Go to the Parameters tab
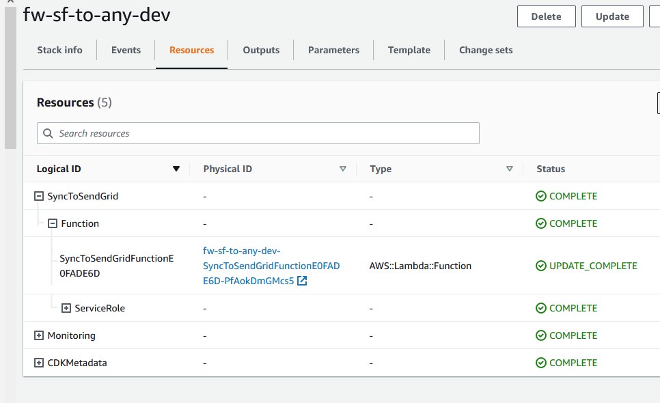The image size is (660, 403). [334, 50]
